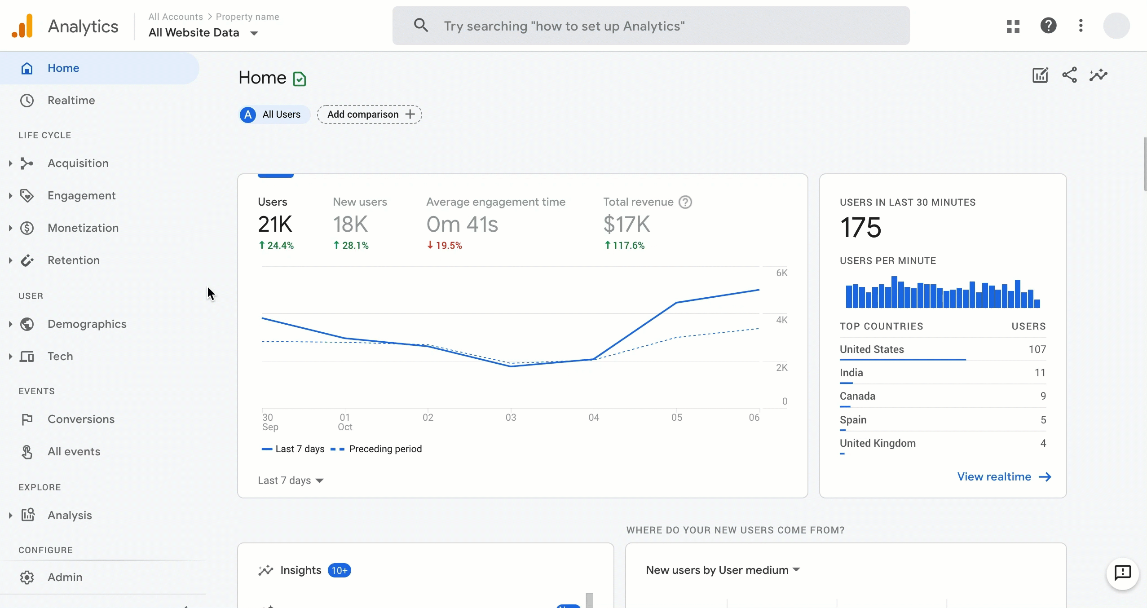
Task: Click the Insights 10+ notification badge
Action: point(339,570)
